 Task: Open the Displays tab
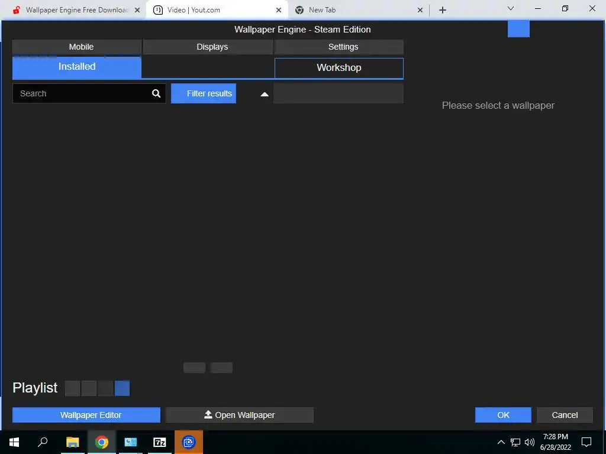[208, 47]
